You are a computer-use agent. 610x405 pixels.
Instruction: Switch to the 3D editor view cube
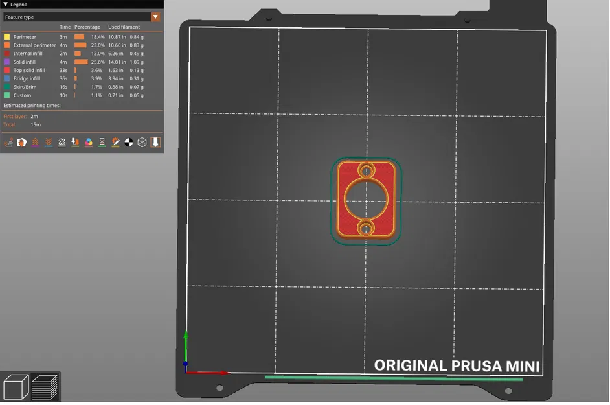(16, 387)
